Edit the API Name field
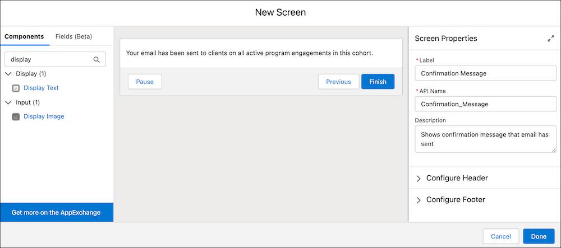The image size is (561, 248). tap(485, 104)
